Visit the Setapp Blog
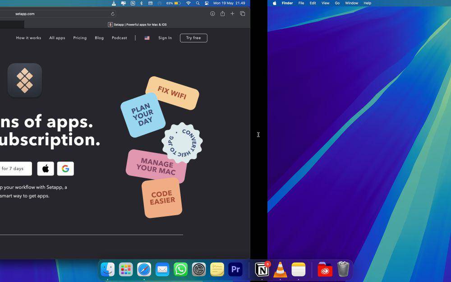The width and height of the screenshot is (451, 282). (x=99, y=38)
